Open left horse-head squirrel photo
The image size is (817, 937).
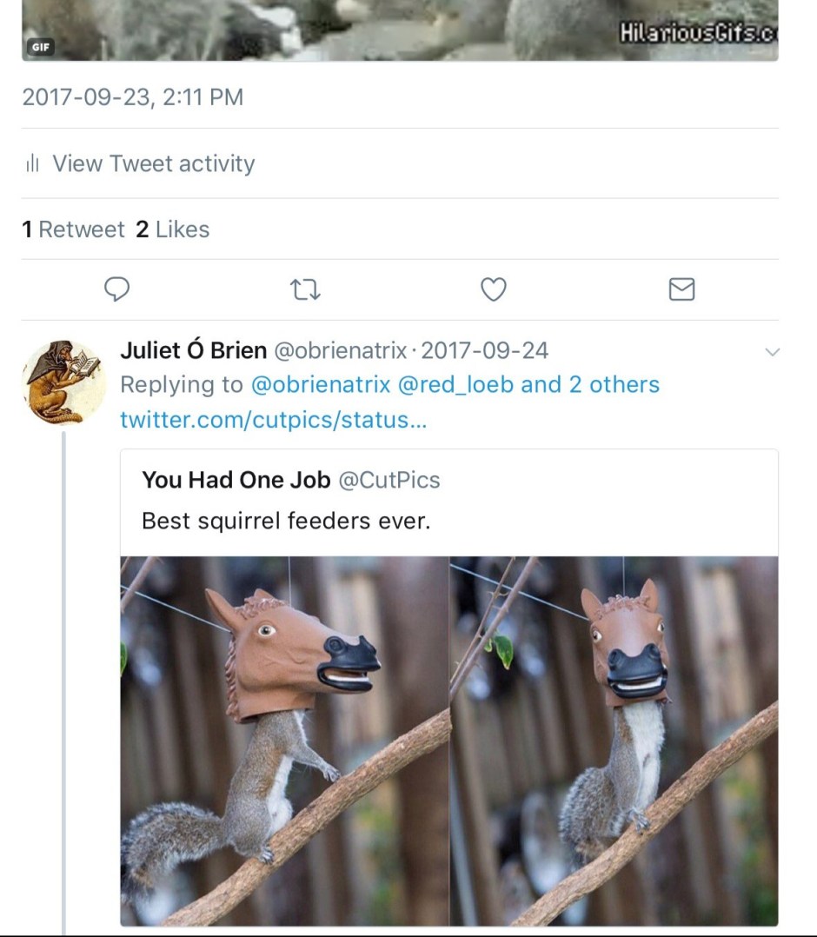tap(284, 741)
